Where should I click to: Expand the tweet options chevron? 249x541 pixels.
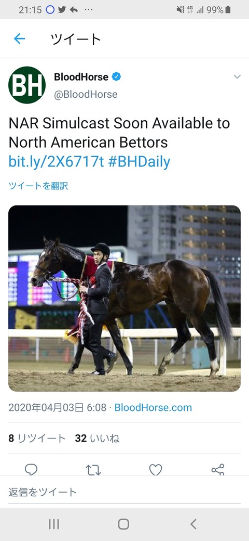point(237,76)
